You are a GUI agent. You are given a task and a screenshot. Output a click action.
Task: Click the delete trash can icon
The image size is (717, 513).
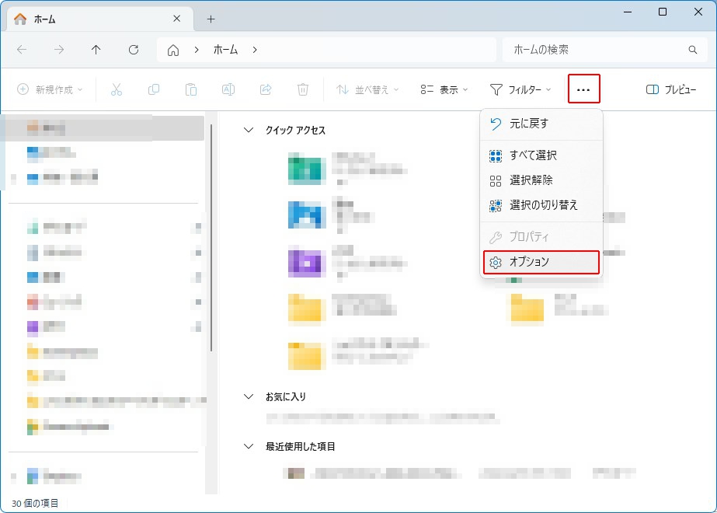[303, 89]
